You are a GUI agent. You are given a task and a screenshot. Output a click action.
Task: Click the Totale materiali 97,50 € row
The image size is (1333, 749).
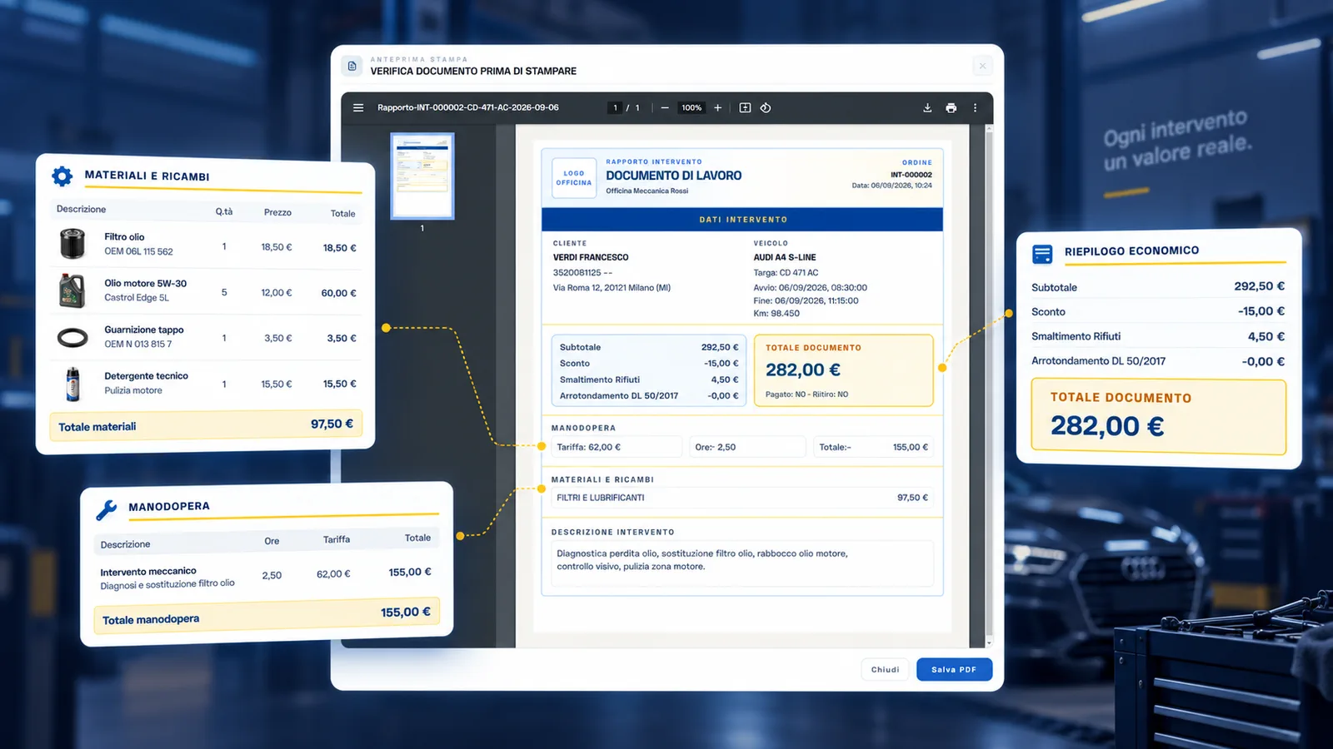(x=206, y=425)
